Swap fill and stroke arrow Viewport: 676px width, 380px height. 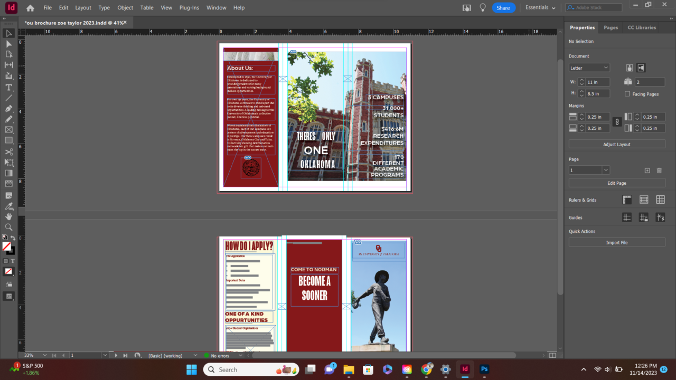[x=13, y=238]
